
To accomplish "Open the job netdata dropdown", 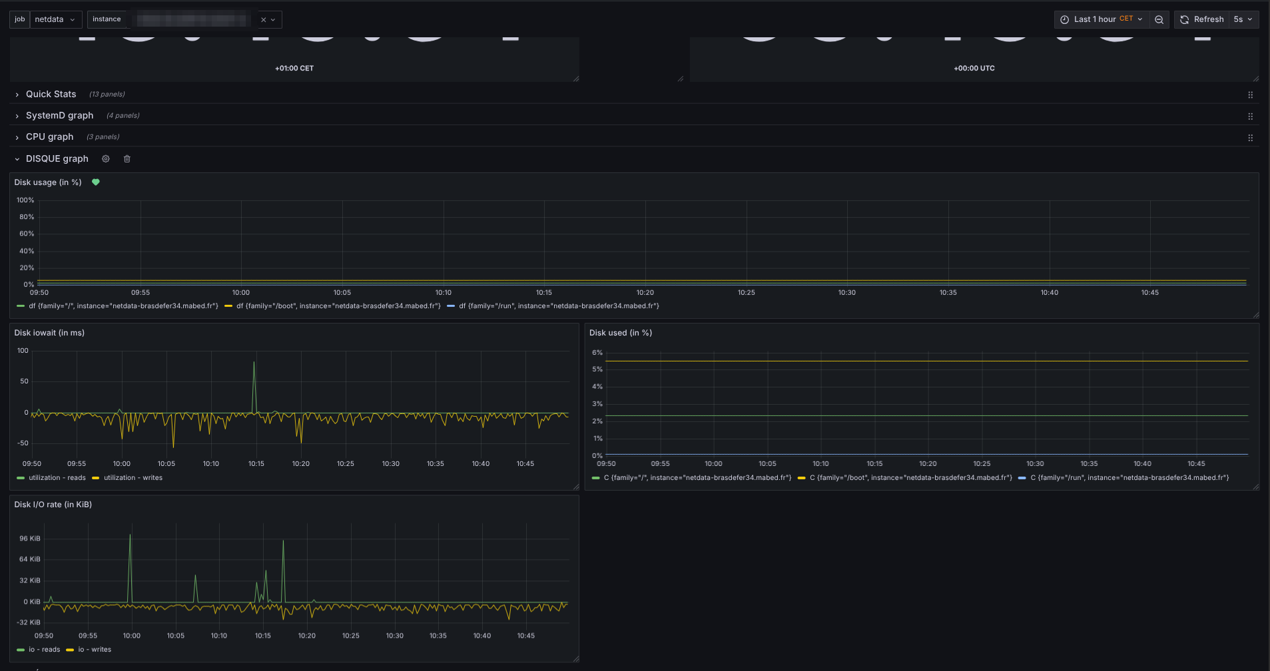I will click(55, 20).
